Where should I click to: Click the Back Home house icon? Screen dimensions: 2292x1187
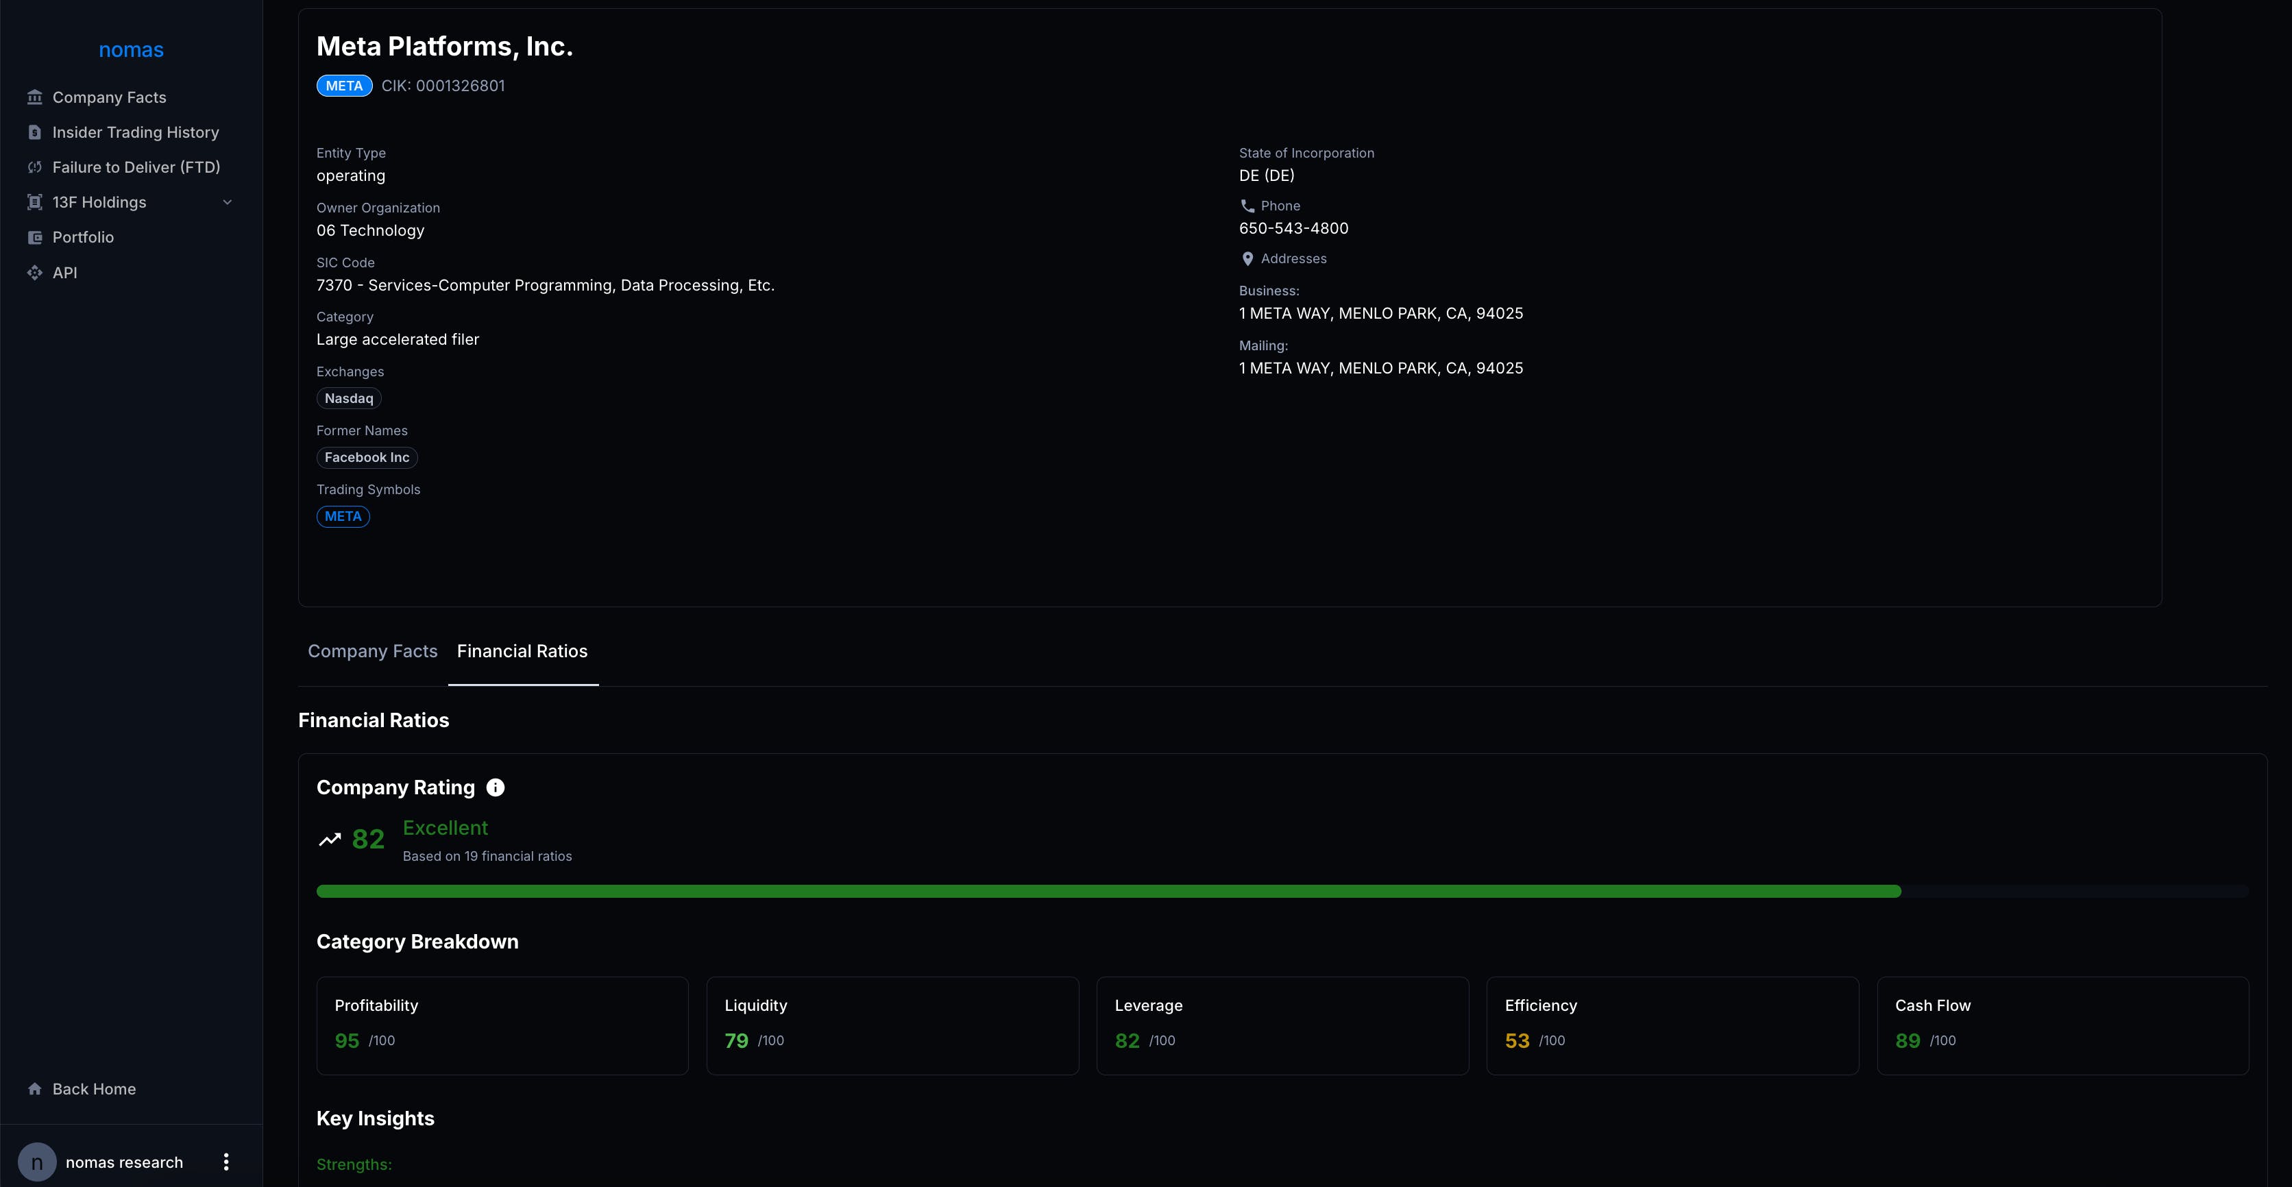coord(35,1089)
